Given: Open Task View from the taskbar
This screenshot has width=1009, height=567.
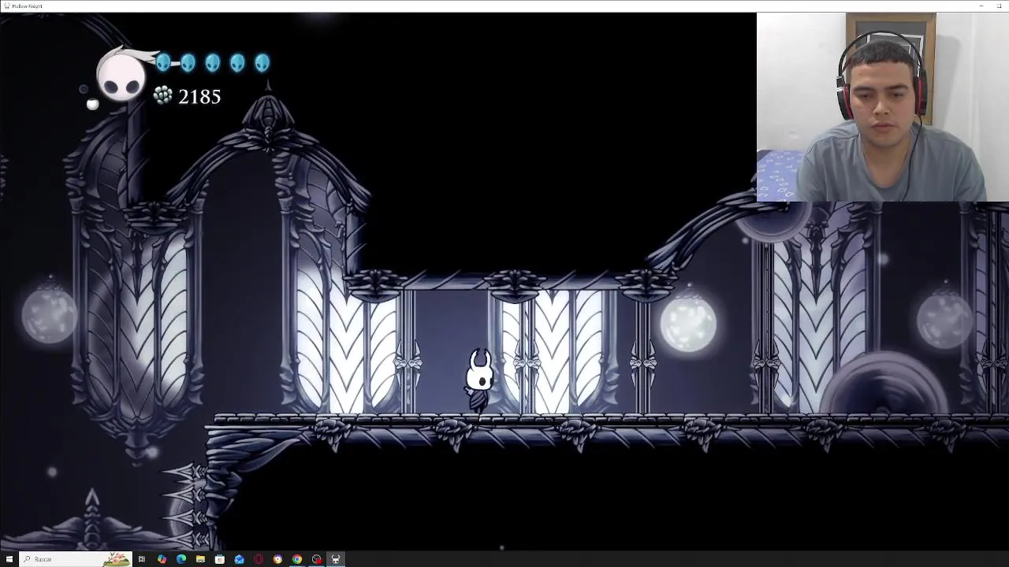Looking at the screenshot, I should coord(142,559).
